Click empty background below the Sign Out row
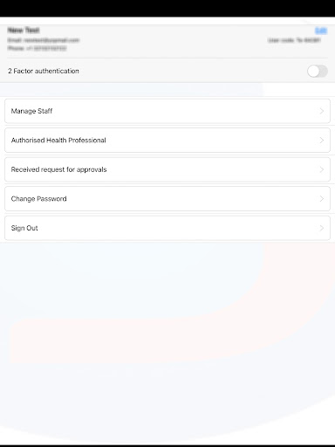The image size is (335, 447). 167,334
